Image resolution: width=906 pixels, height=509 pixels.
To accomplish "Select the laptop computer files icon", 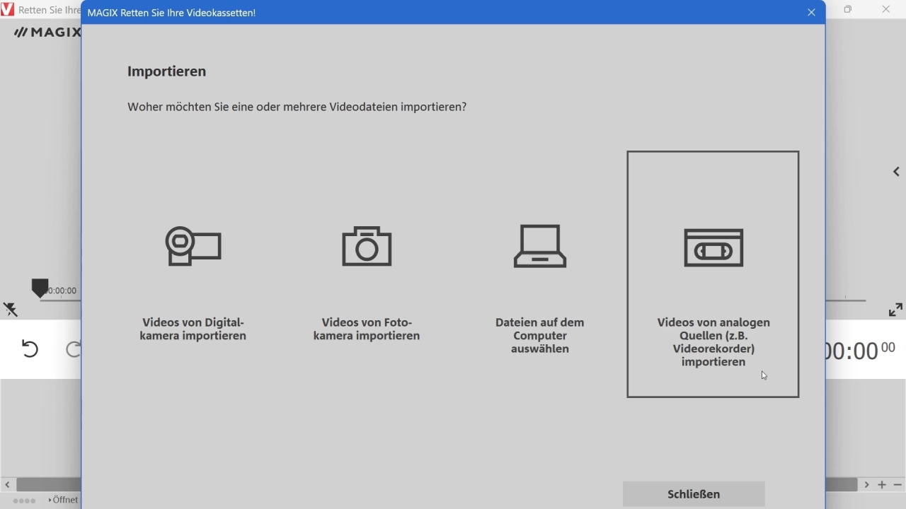I will (x=540, y=246).
